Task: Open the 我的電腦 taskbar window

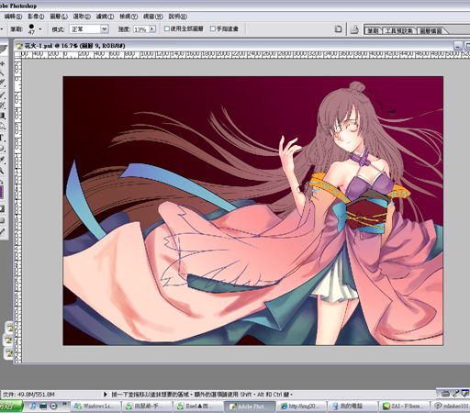Action: pos(352,407)
